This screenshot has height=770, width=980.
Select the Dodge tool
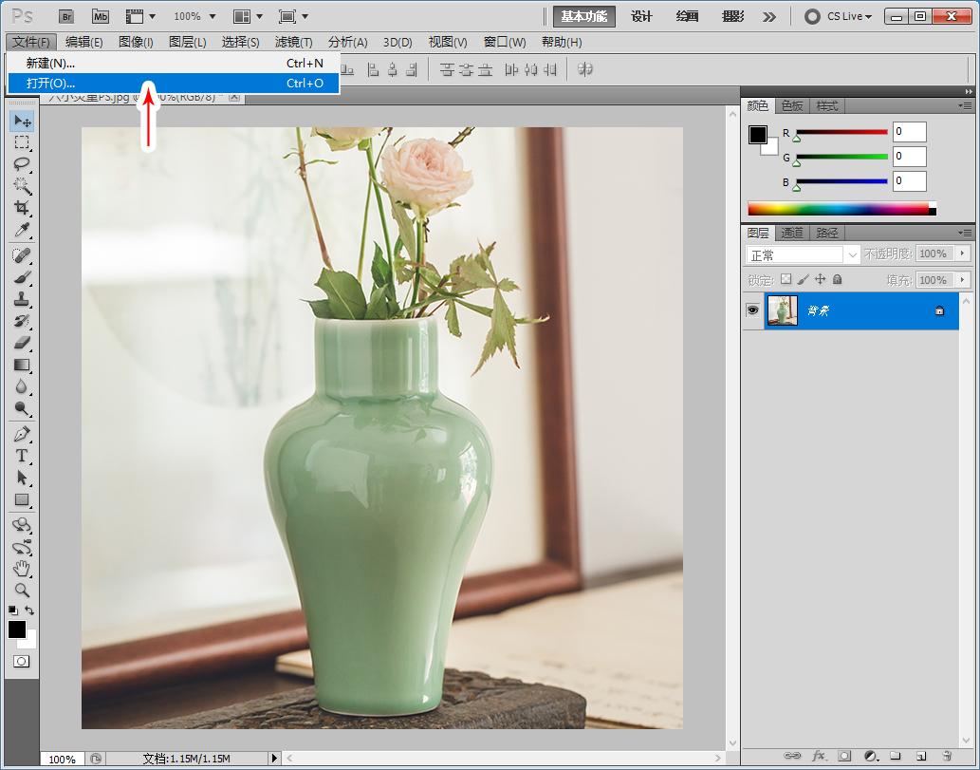pos(22,408)
